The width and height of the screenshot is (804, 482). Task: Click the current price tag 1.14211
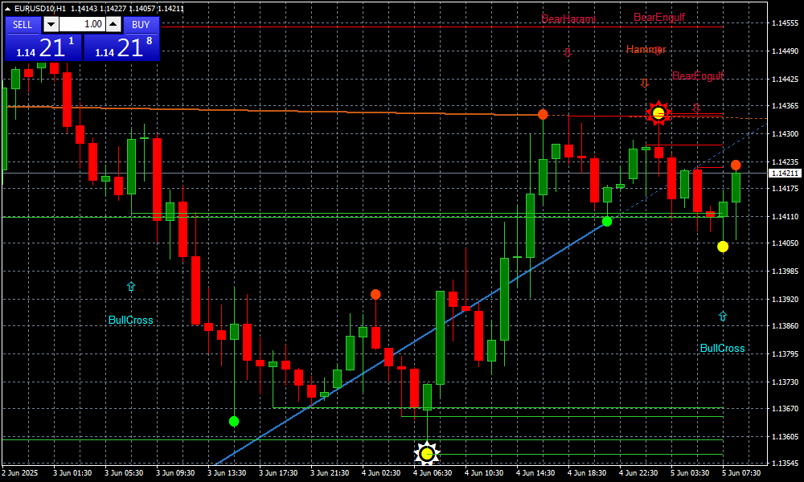(785, 173)
